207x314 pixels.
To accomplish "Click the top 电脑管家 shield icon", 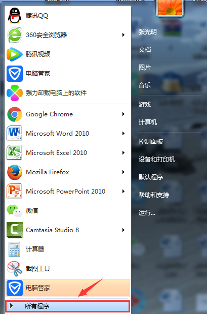I will 15,74.
